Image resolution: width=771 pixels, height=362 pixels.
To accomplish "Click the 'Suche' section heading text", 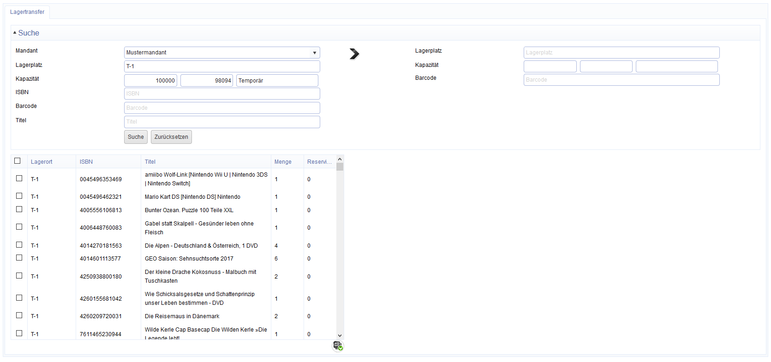I will point(29,33).
